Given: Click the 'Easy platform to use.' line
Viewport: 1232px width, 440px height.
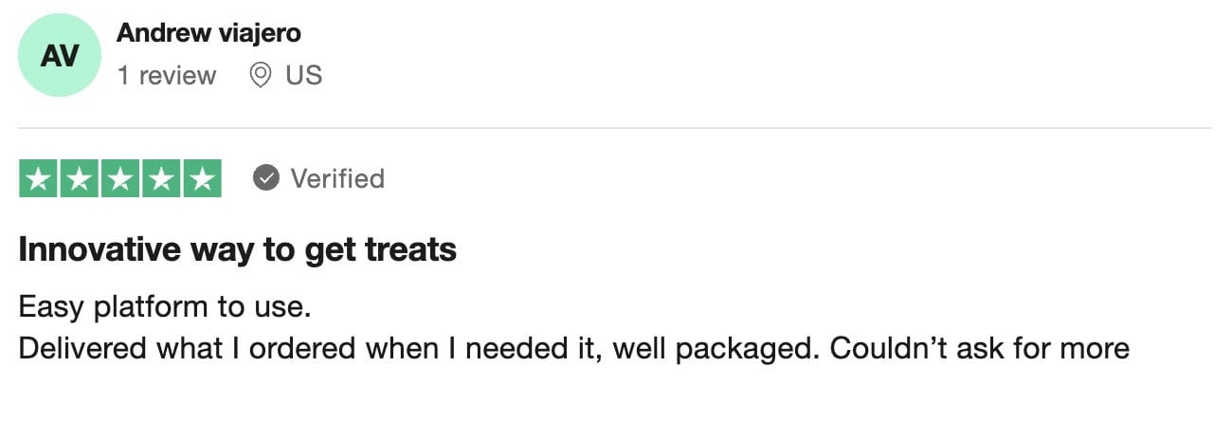Looking at the screenshot, I should coord(165,307).
